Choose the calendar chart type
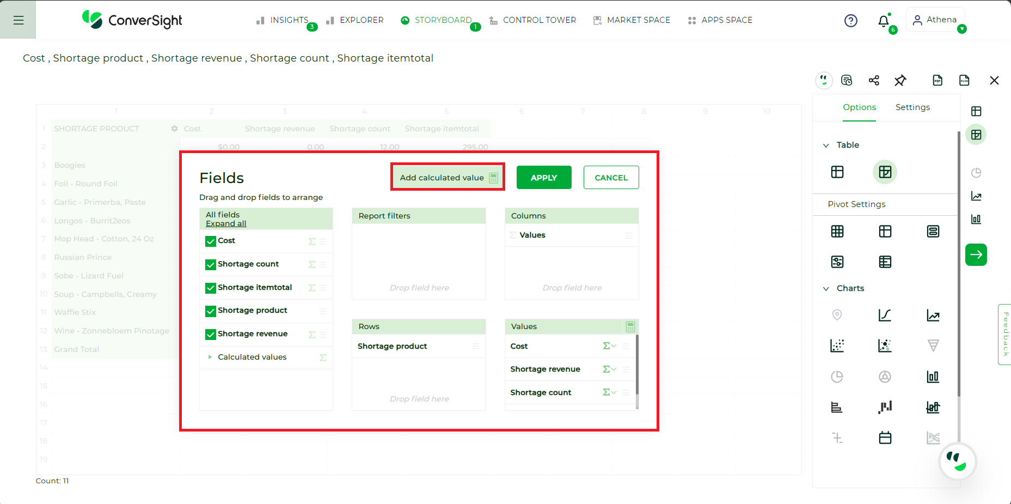 coord(885,438)
